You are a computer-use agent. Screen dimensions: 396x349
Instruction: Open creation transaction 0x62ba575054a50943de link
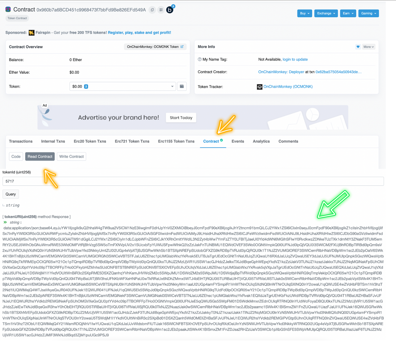(338, 72)
